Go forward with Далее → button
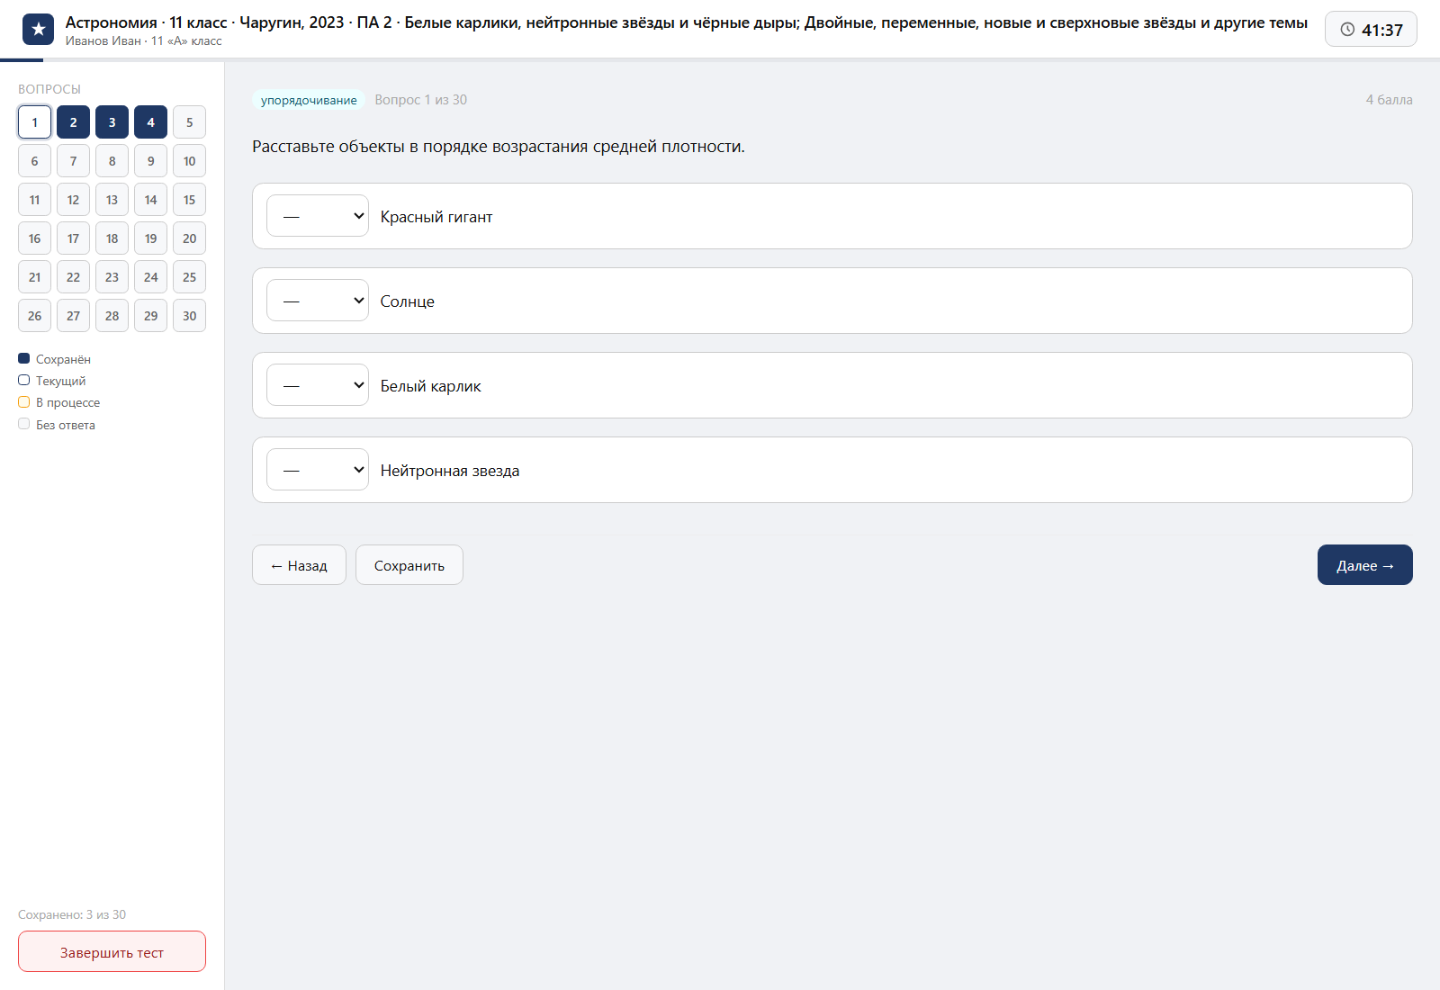This screenshot has height=990, width=1440. point(1365,565)
